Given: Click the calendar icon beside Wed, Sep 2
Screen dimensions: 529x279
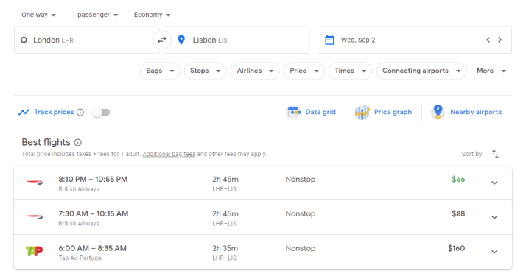Looking at the screenshot, I should pyautogui.click(x=329, y=40).
